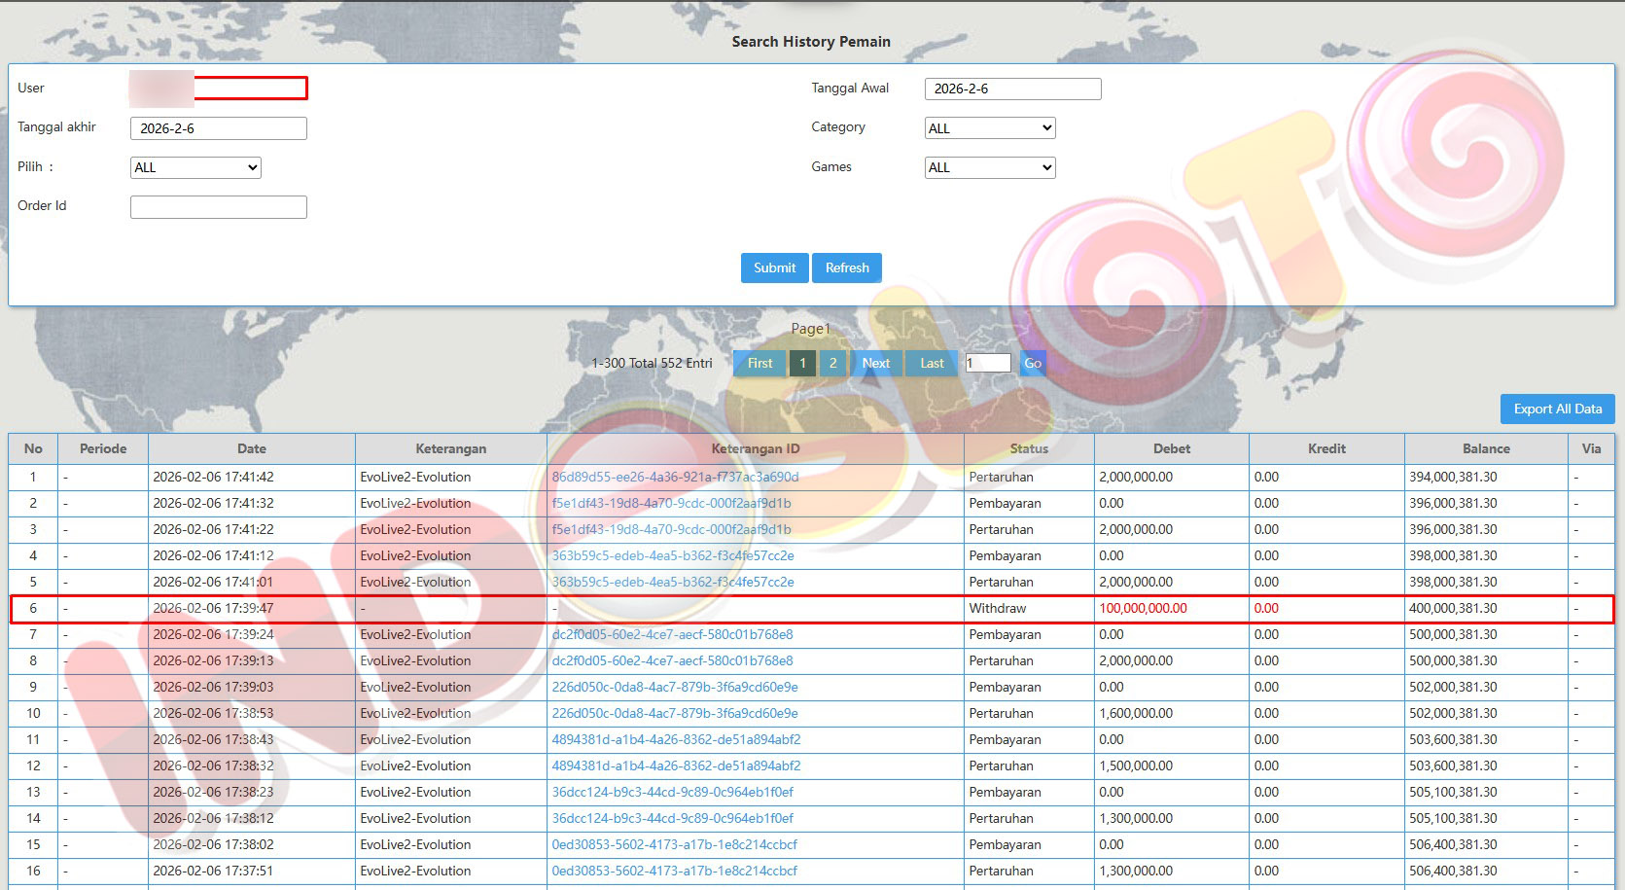
Task: Select page 1 in pagination
Action: pyautogui.click(x=802, y=363)
